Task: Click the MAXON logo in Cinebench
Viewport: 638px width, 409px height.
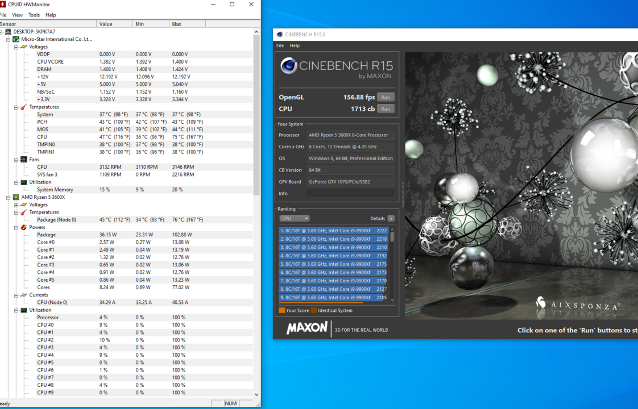Action: 307,328
